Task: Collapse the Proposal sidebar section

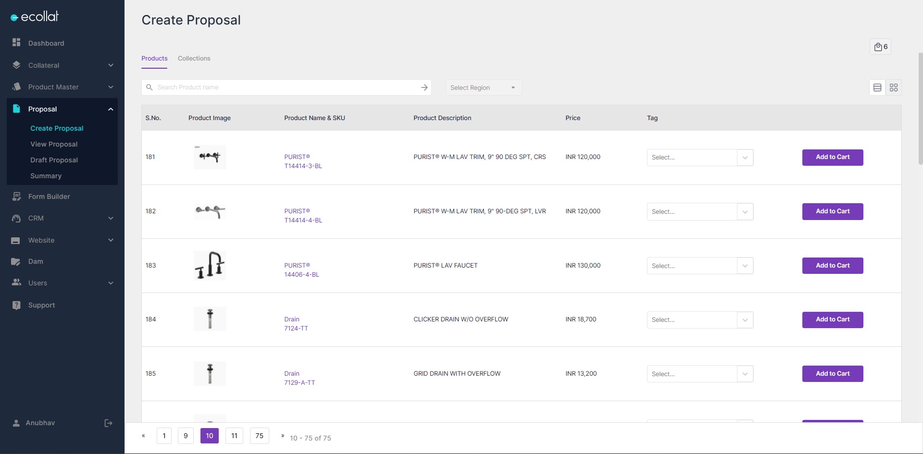Action: coord(110,109)
